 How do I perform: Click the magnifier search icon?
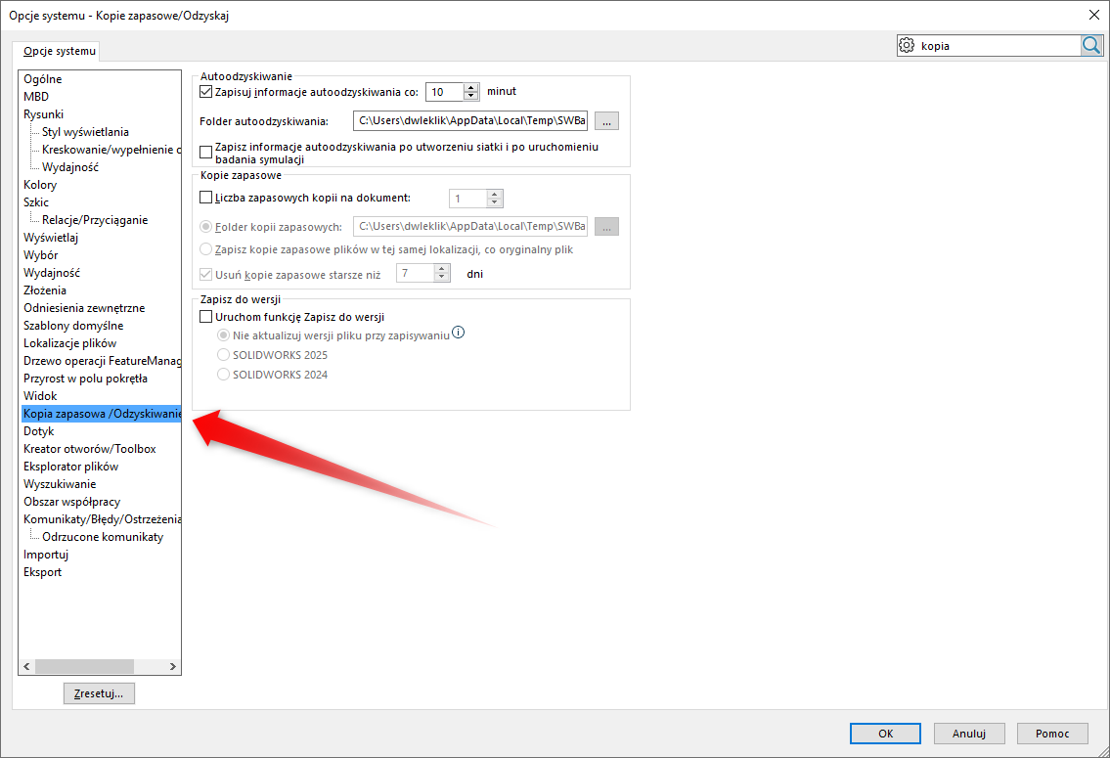point(1090,45)
